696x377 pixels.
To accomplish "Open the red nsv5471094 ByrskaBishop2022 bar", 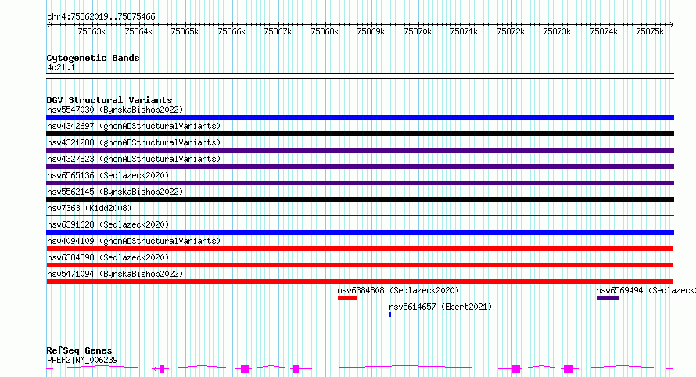I will point(360,282).
